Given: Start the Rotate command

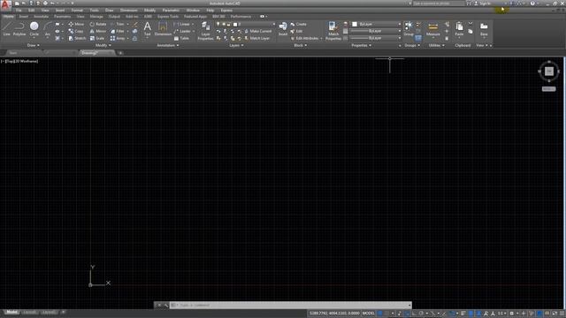Looking at the screenshot, I should (98, 24).
